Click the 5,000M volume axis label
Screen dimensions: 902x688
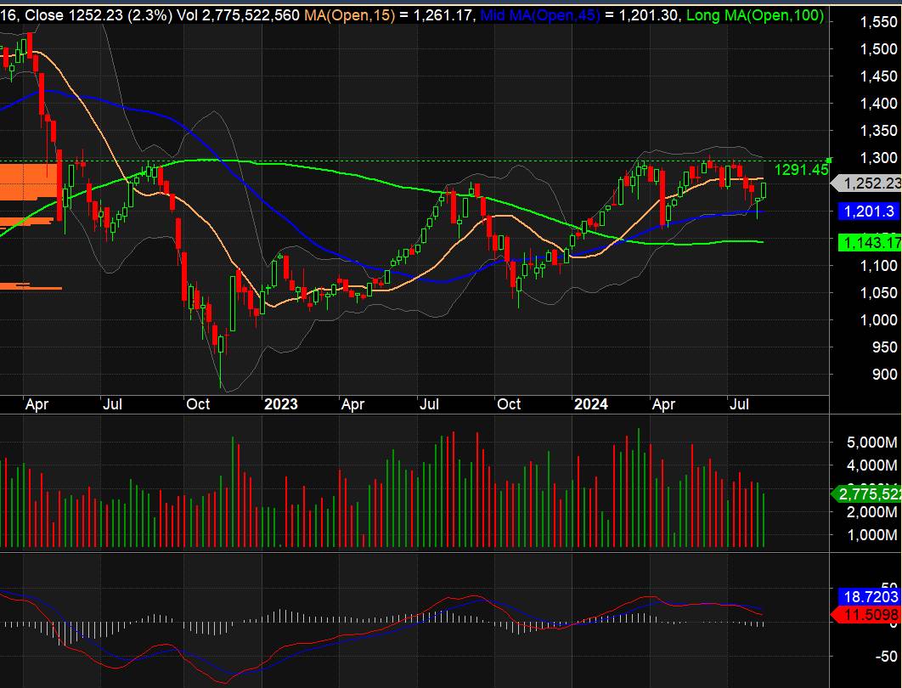(872, 443)
